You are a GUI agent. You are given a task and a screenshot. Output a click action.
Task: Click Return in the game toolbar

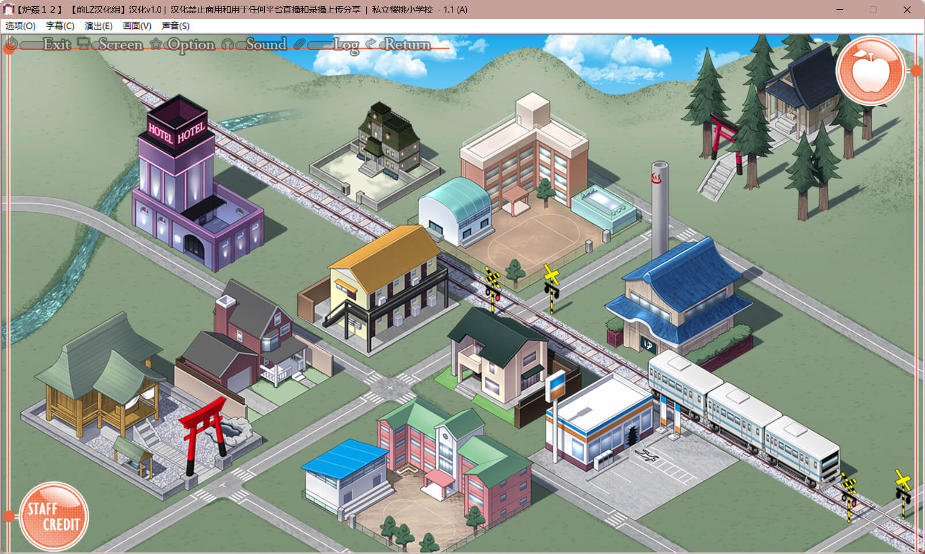click(x=407, y=44)
